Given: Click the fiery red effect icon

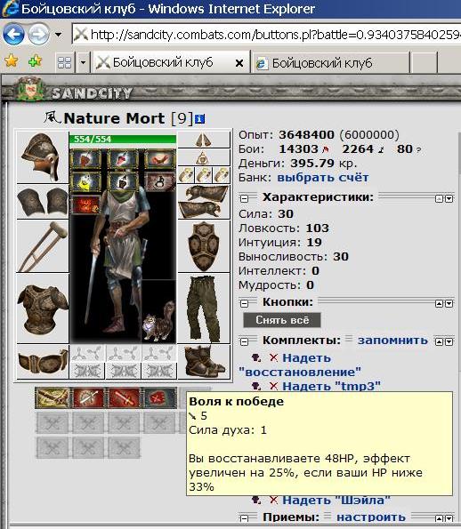Looking at the screenshot, I should tap(85, 204).
